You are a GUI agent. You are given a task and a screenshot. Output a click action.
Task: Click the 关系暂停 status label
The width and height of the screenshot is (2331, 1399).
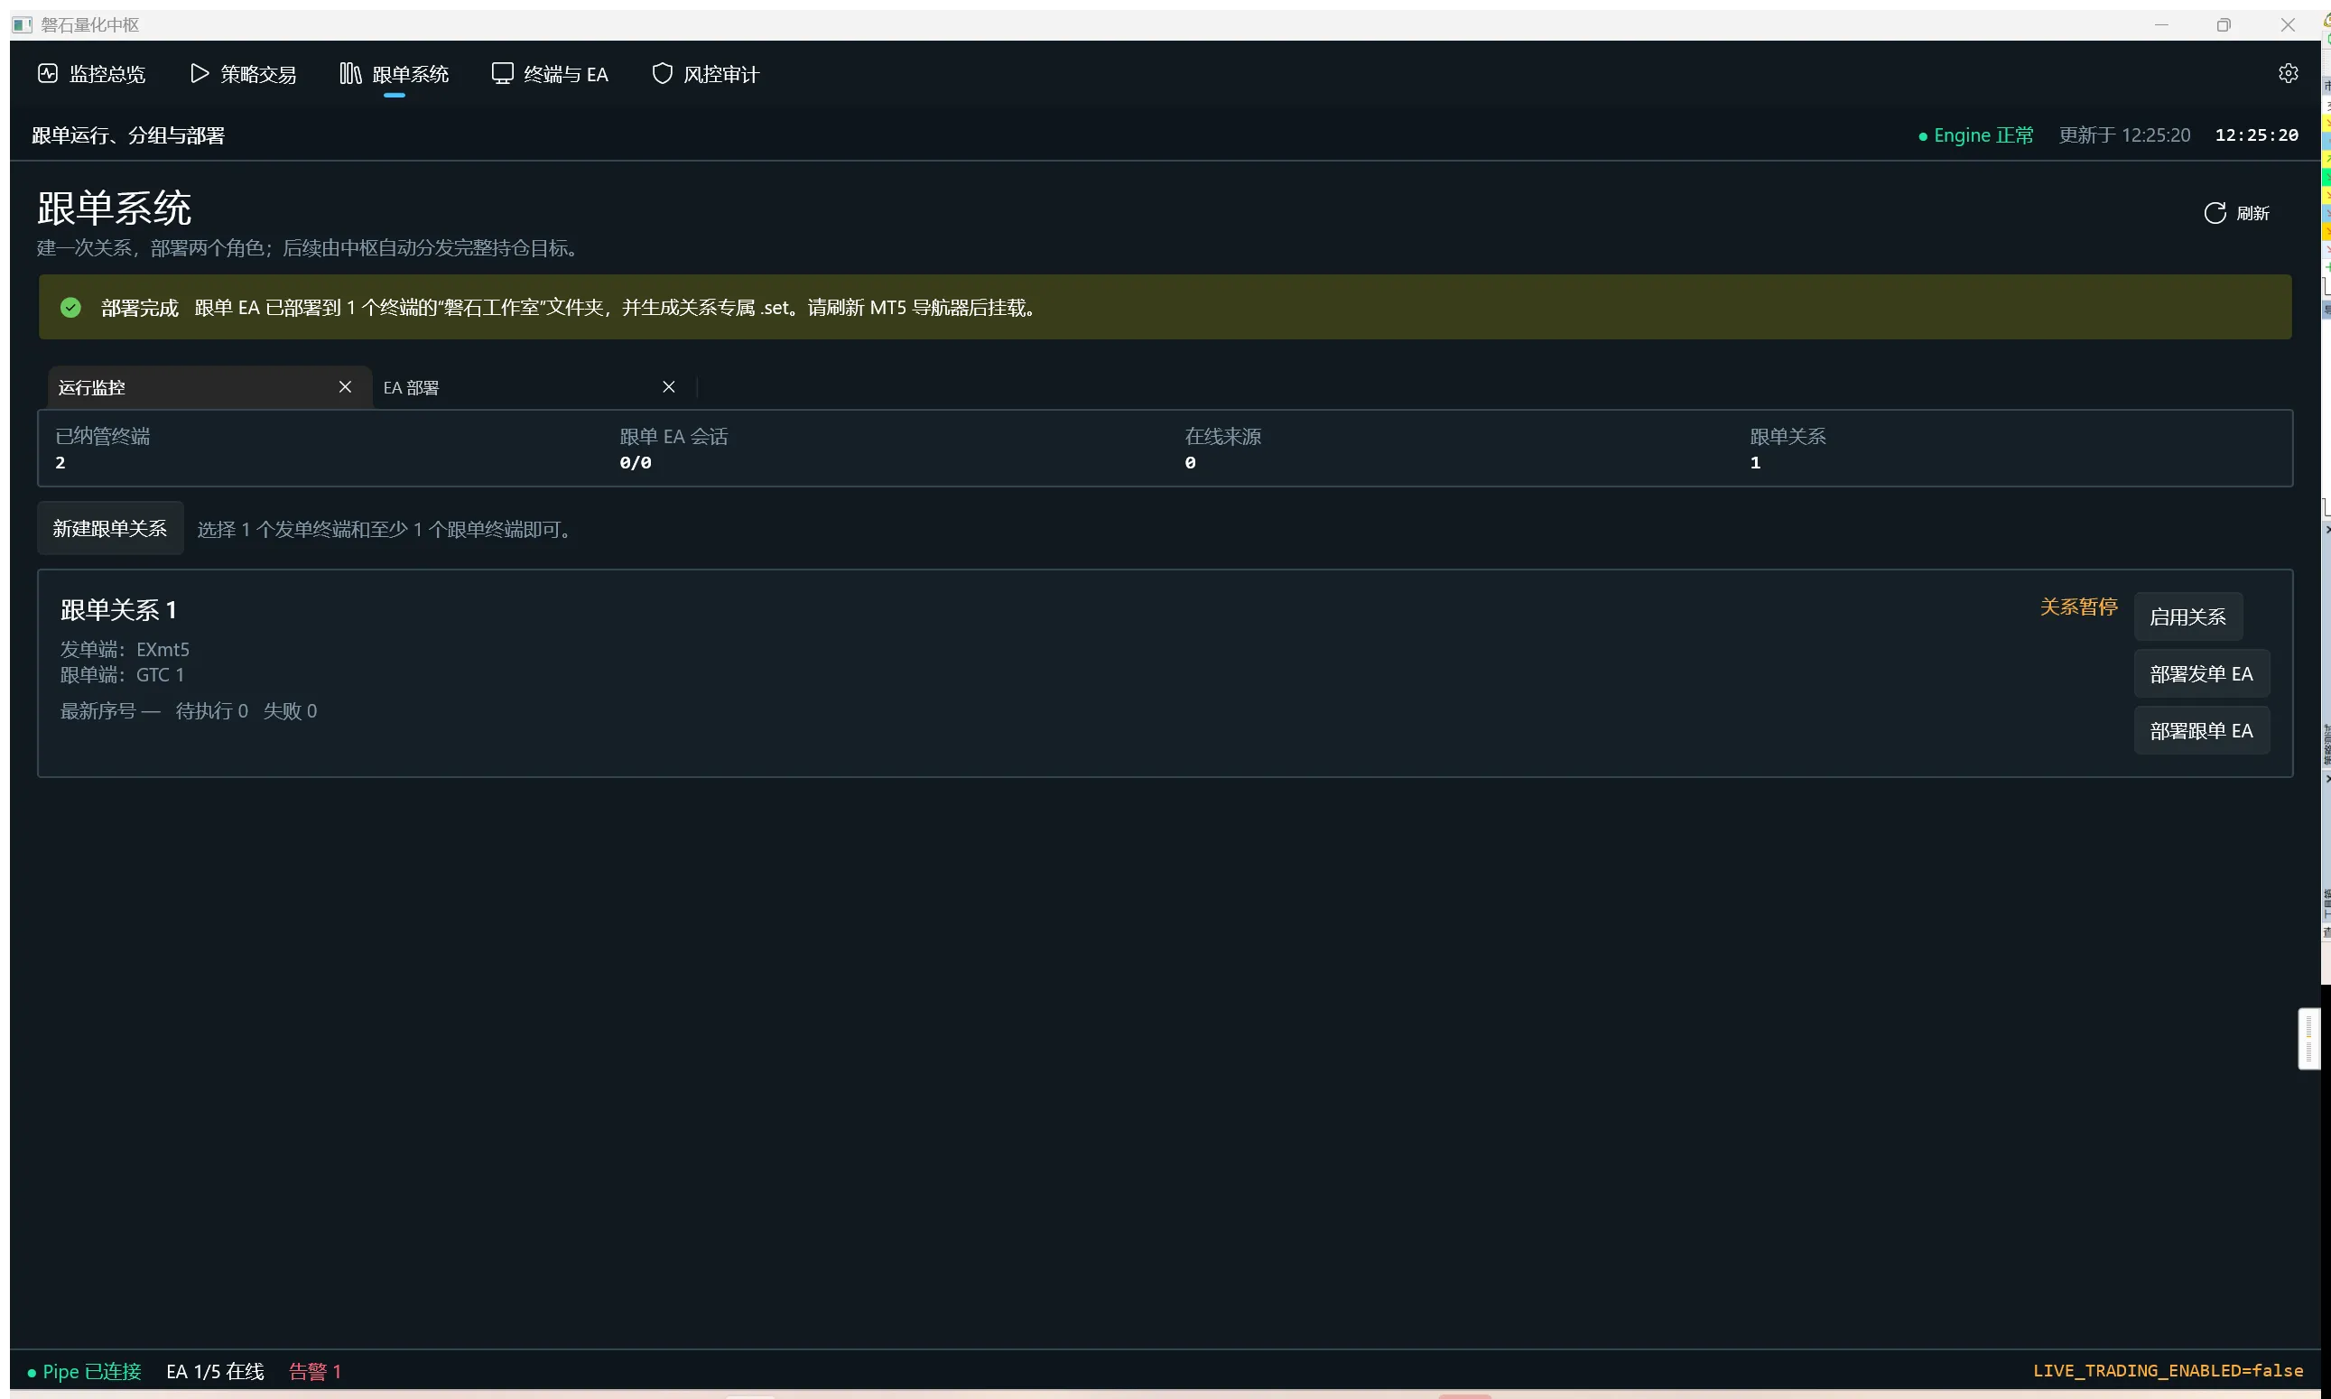pos(2078,607)
